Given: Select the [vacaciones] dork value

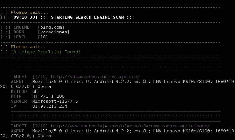Looking at the screenshot, I should 54,32.
